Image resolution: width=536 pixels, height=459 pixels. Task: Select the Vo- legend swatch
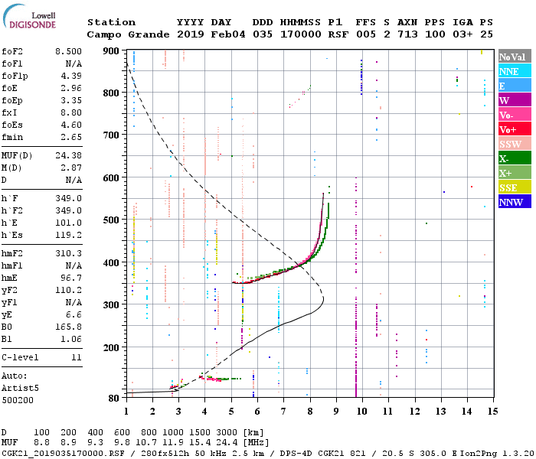coord(515,115)
